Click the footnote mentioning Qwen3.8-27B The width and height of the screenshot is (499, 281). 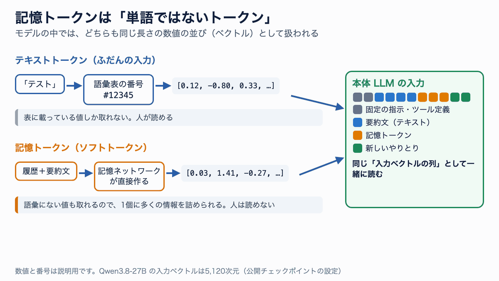[x=178, y=271]
